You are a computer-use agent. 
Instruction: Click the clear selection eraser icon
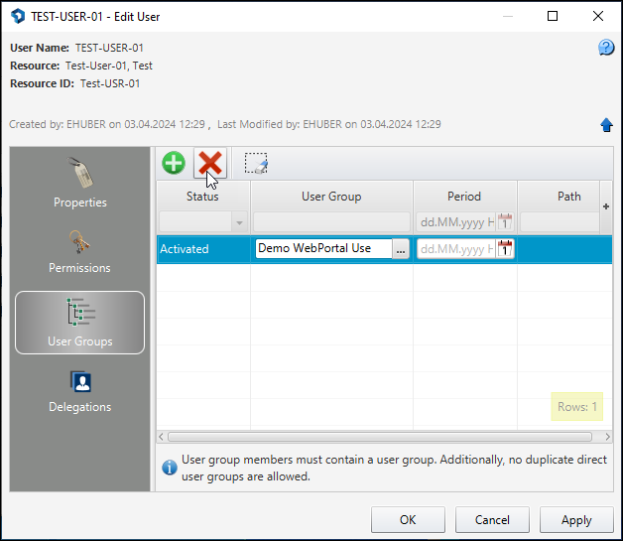[x=256, y=163]
